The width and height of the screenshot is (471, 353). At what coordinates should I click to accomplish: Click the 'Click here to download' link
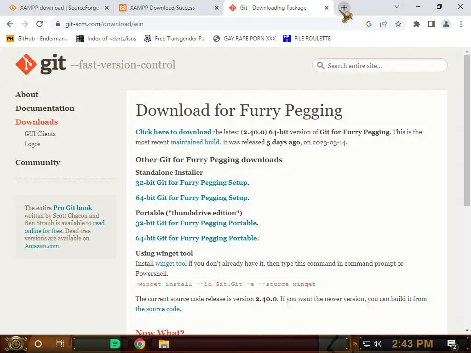173,132
